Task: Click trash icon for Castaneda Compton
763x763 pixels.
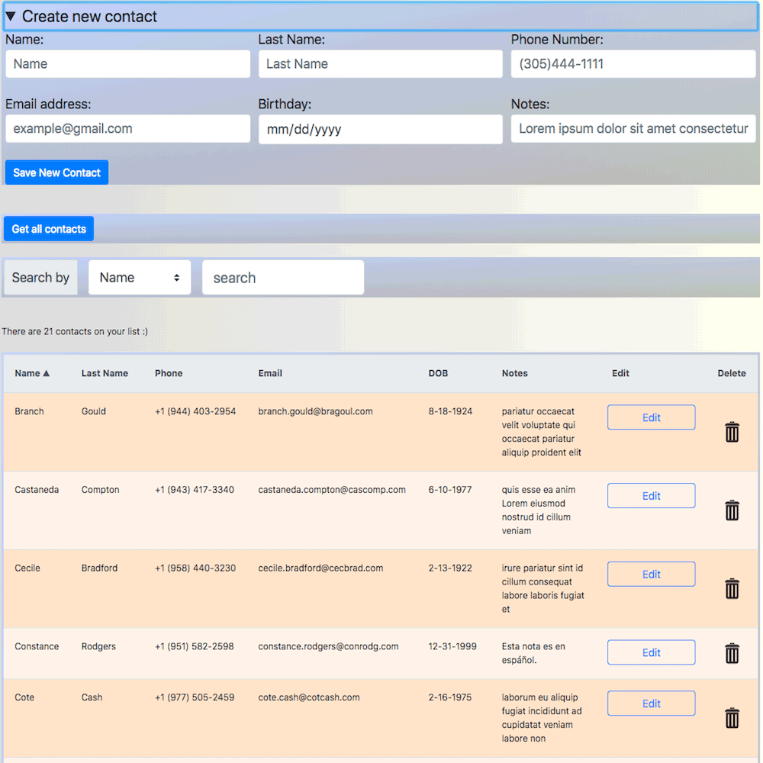Action: point(732,510)
